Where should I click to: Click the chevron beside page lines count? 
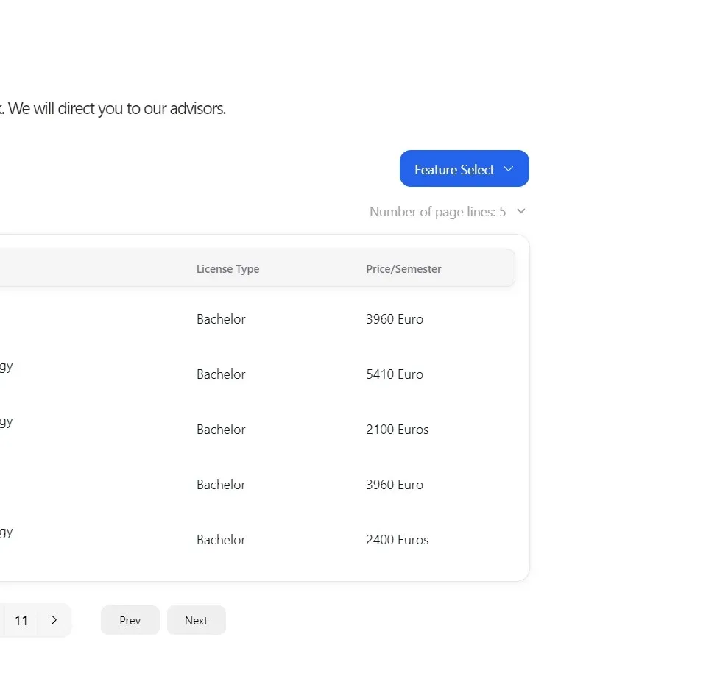click(521, 211)
